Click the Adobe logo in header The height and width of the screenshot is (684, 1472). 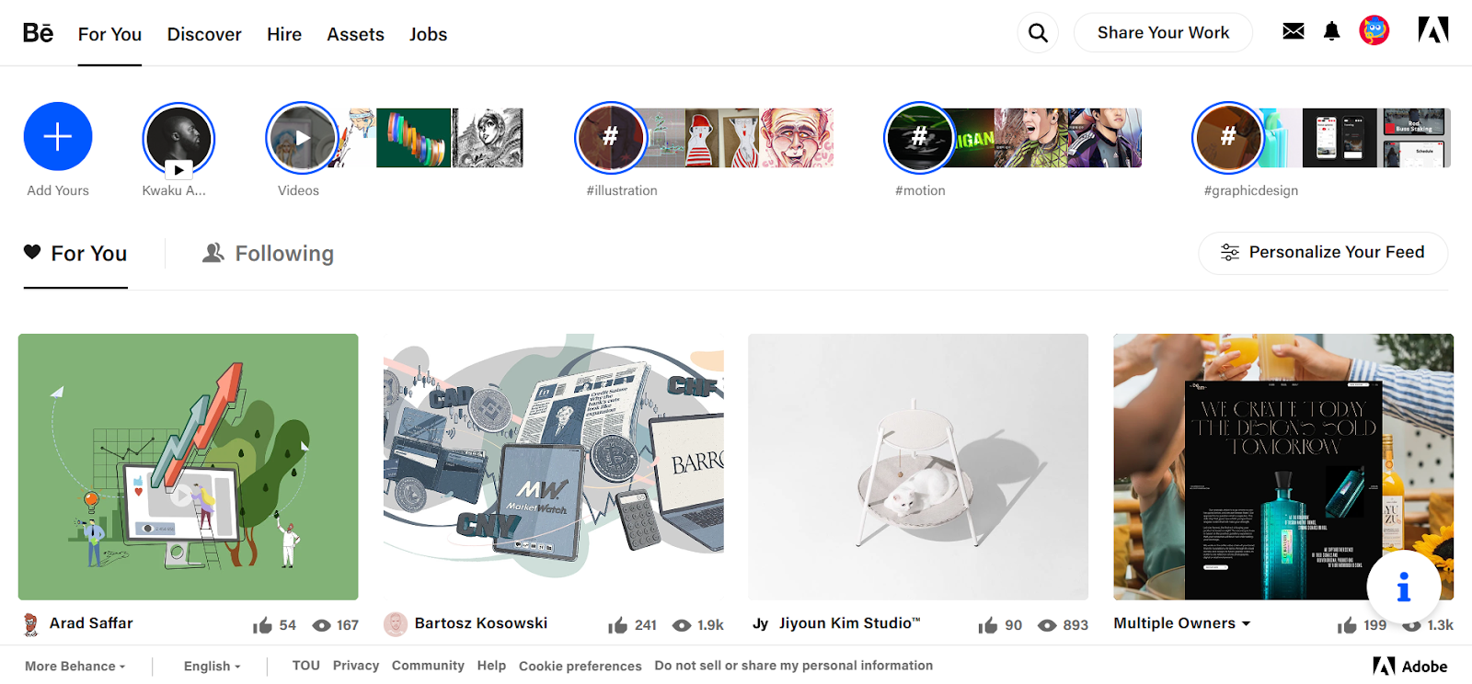[1433, 30]
